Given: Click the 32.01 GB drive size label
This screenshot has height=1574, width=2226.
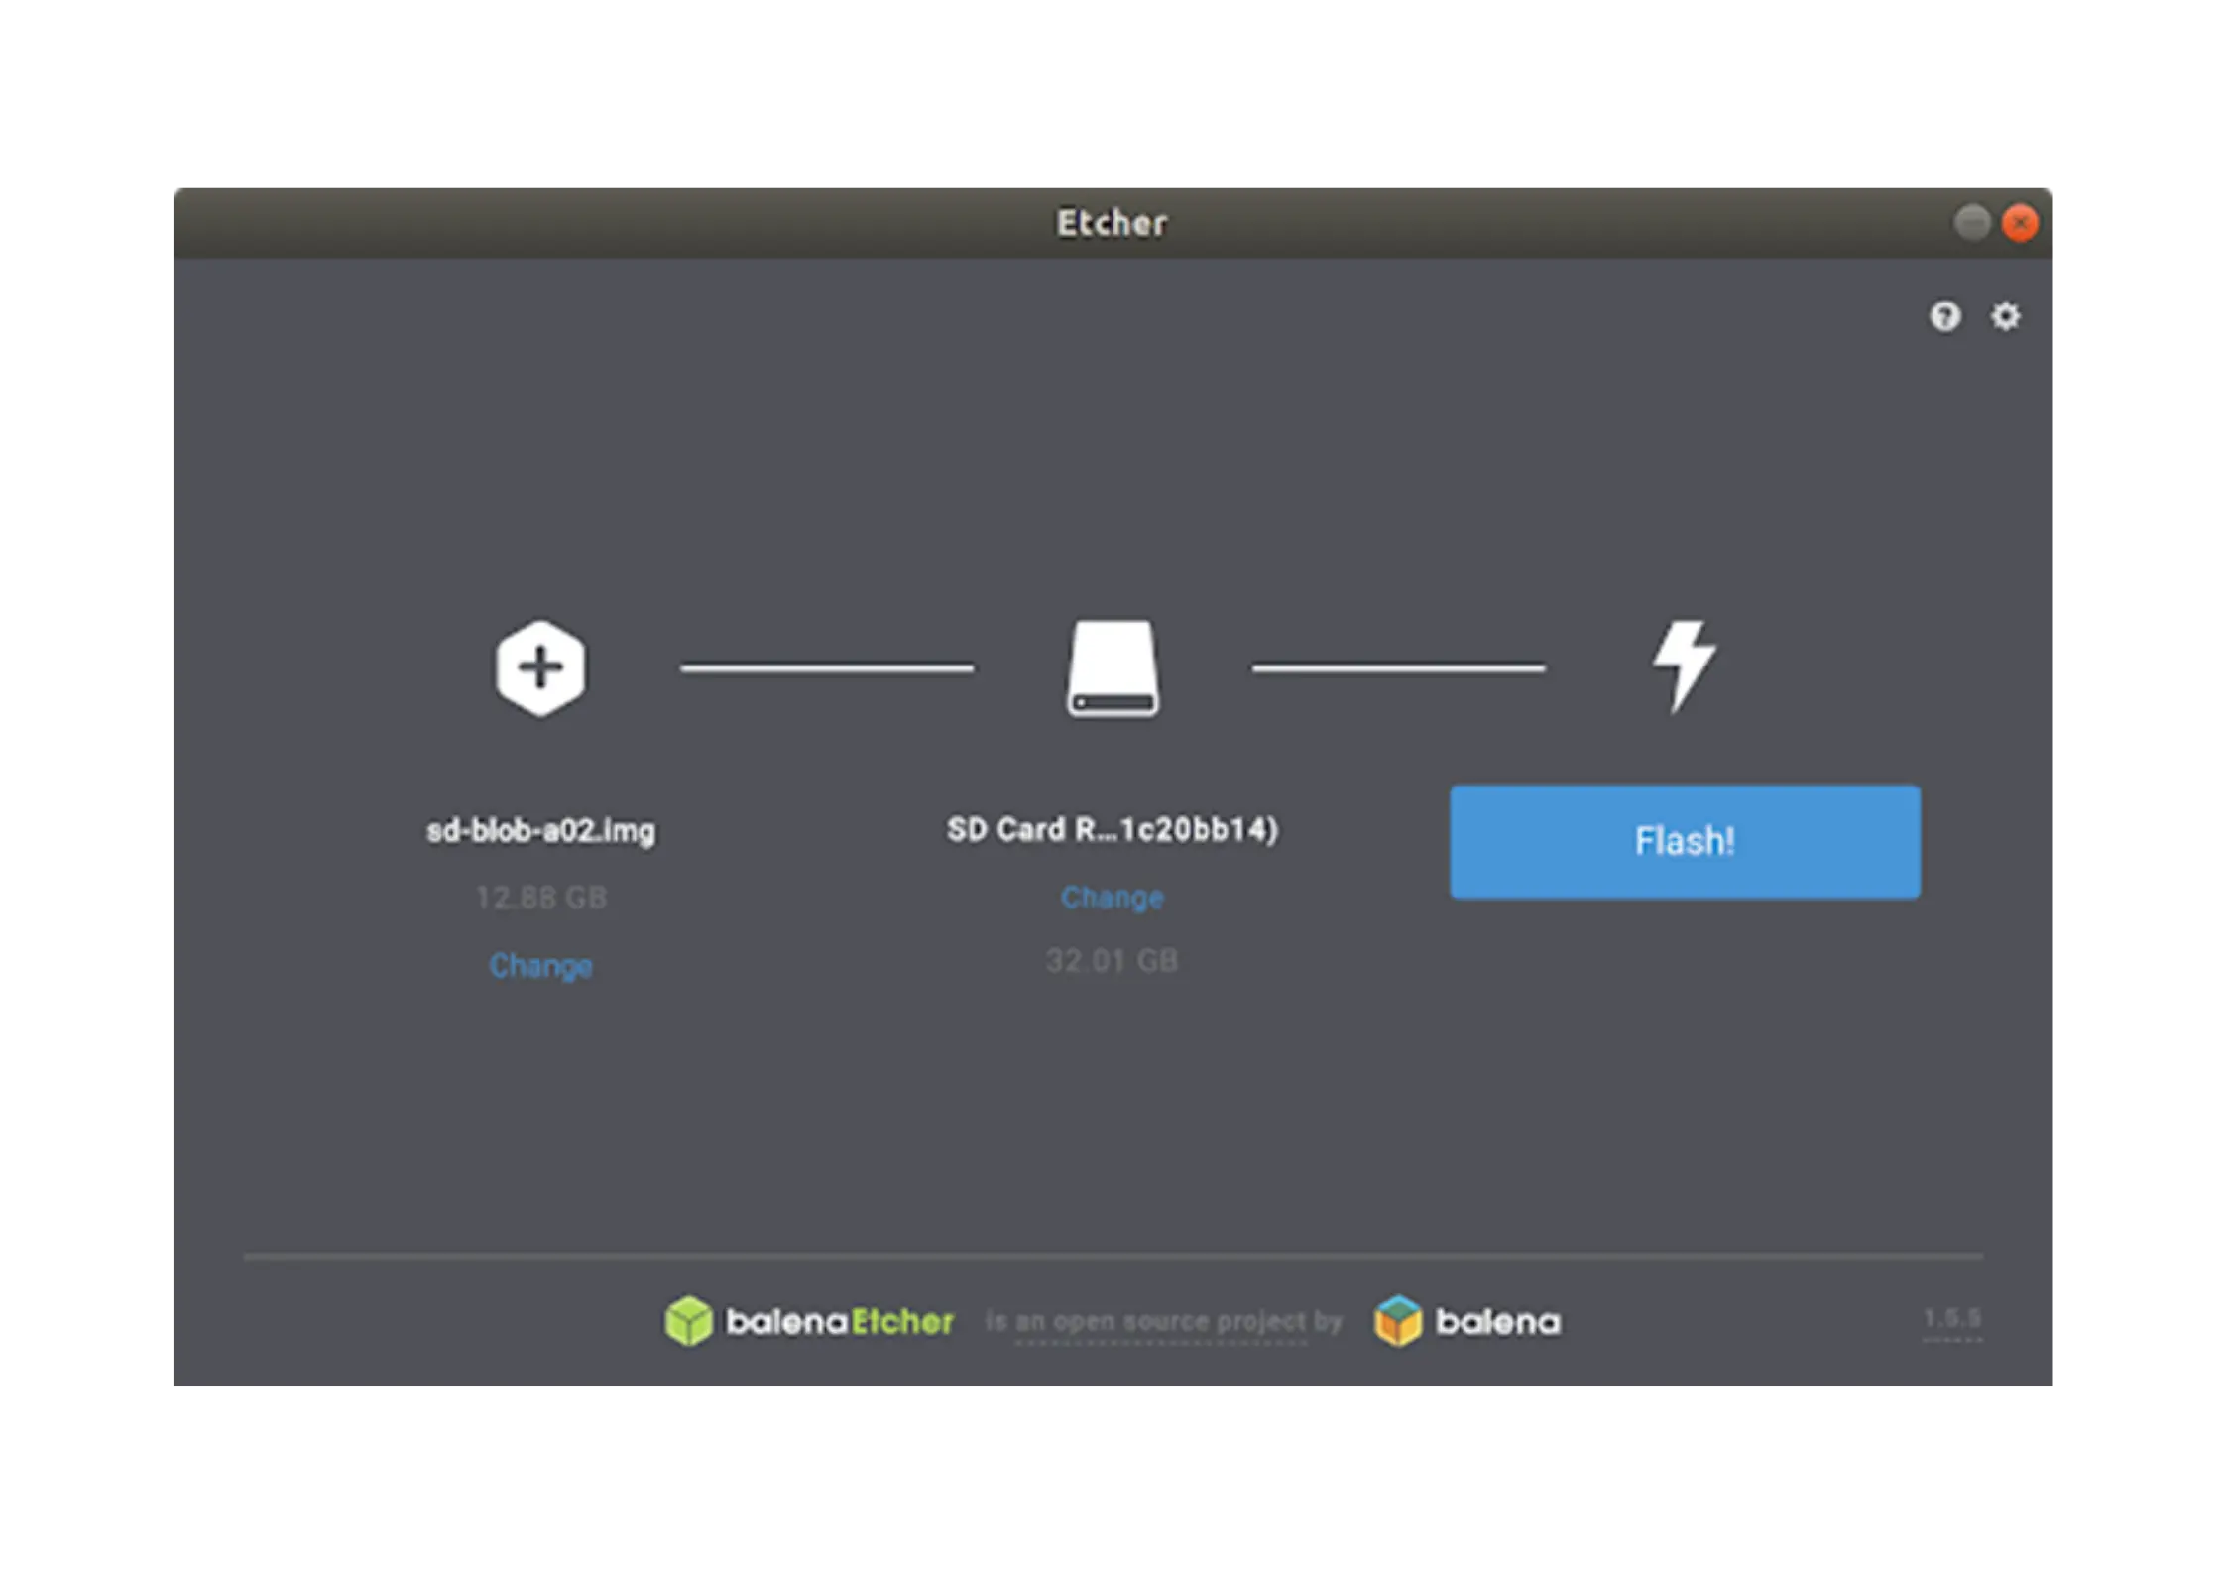Looking at the screenshot, I should tap(1112, 960).
